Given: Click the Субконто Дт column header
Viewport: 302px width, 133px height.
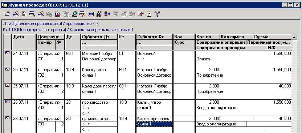Looking at the screenshot, I should tap(99, 37).
